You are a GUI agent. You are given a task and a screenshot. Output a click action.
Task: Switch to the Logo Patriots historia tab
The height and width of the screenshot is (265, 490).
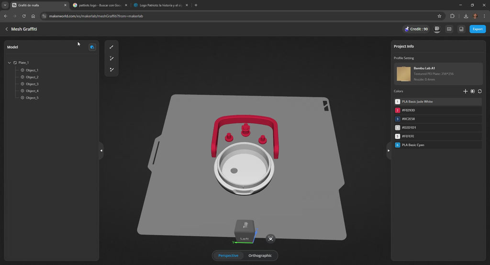pyautogui.click(x=160, y=5)
